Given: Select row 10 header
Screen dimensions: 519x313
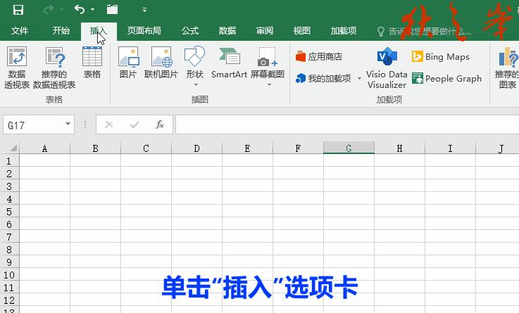Looking at the screenshot, I should click(9, 274).
